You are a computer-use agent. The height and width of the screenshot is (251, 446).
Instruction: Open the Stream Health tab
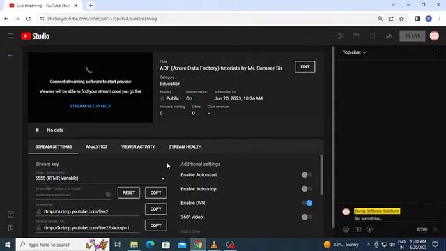[185, 146]
